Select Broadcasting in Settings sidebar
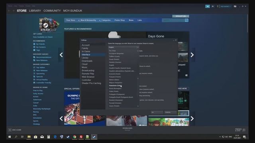The height and width of the screenshot is (143, 255). [x=93, y=71]
